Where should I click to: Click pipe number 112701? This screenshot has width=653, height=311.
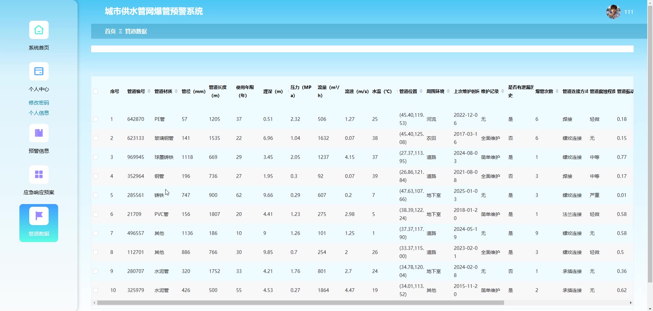pyautogui.click(x=136, y=252)
